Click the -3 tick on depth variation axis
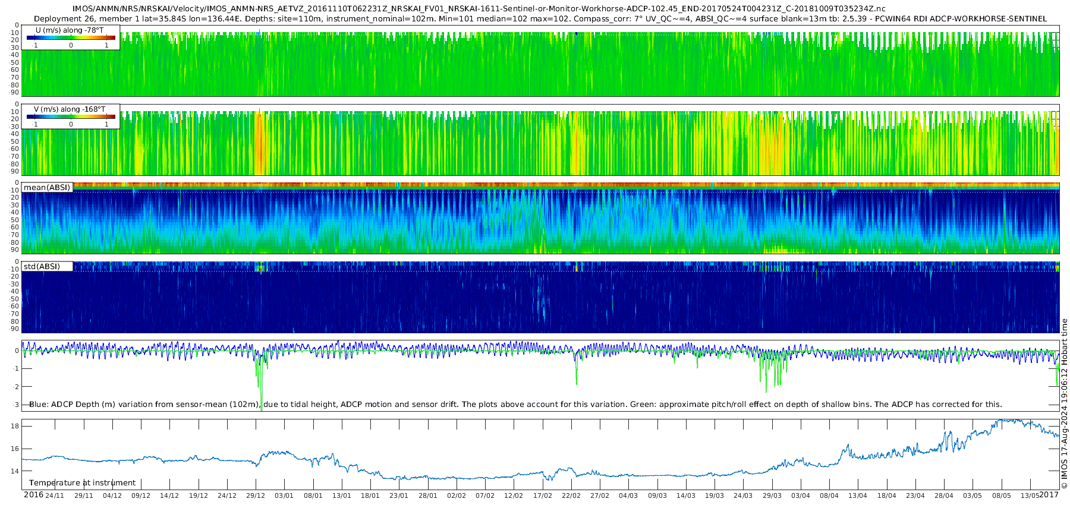This screenshot has width=1070, height=505. tap(15, 405)
